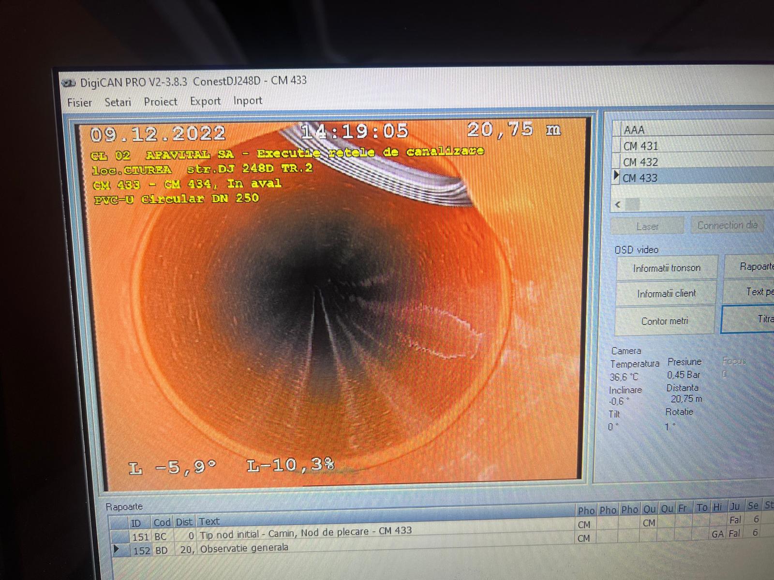Open the Setari menu

point(118,102)
